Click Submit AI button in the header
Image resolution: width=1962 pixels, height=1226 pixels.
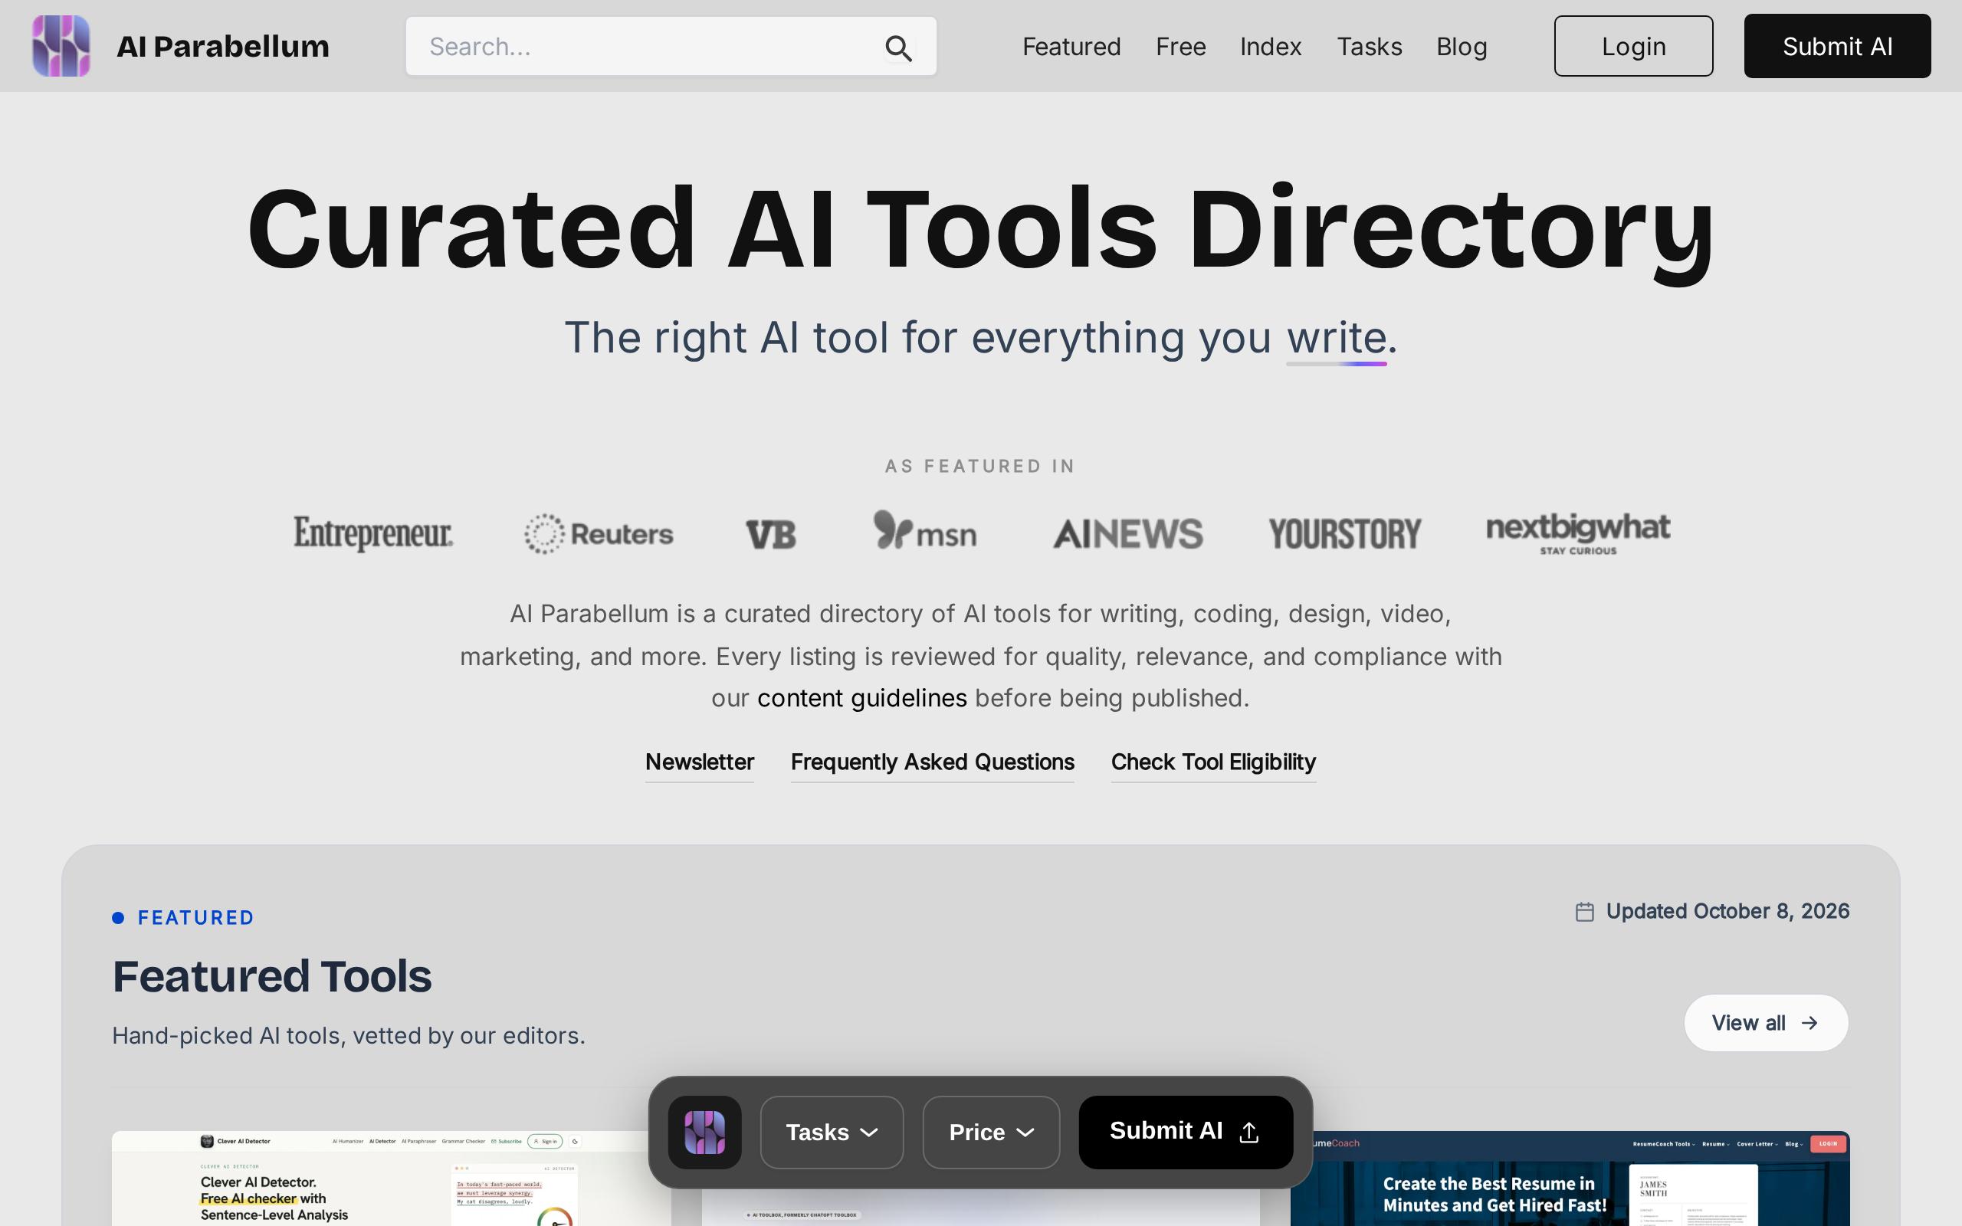1837,46
